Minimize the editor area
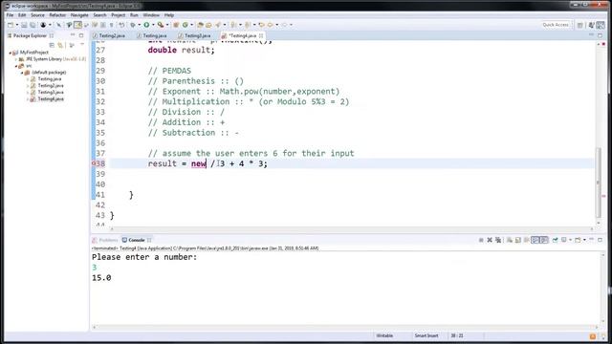This screenshot has width=612, height=344. tap(591, 35)
